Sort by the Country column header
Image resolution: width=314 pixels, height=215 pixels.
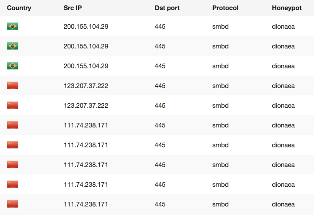click(19, 8)
